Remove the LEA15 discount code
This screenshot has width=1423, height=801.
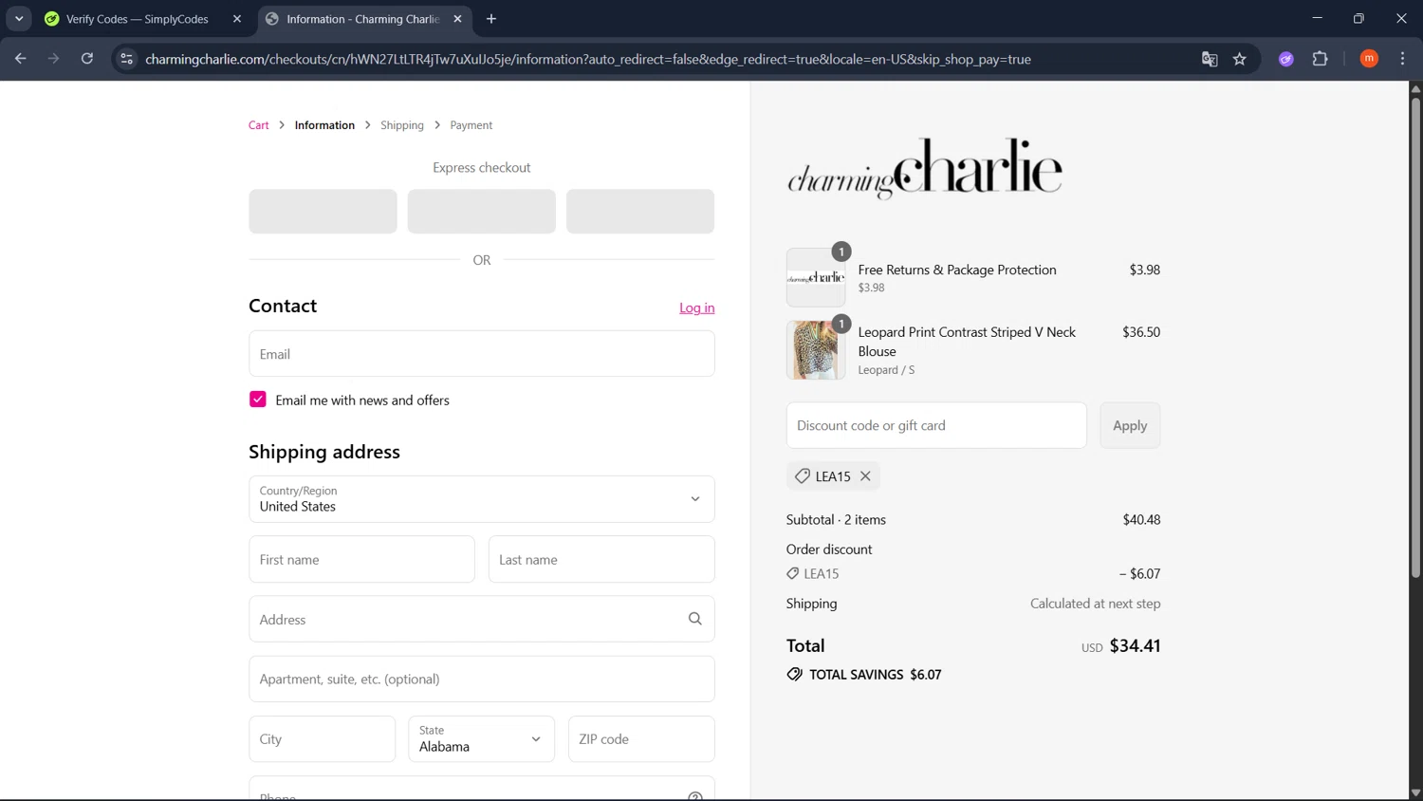click(x=865, y=476)
